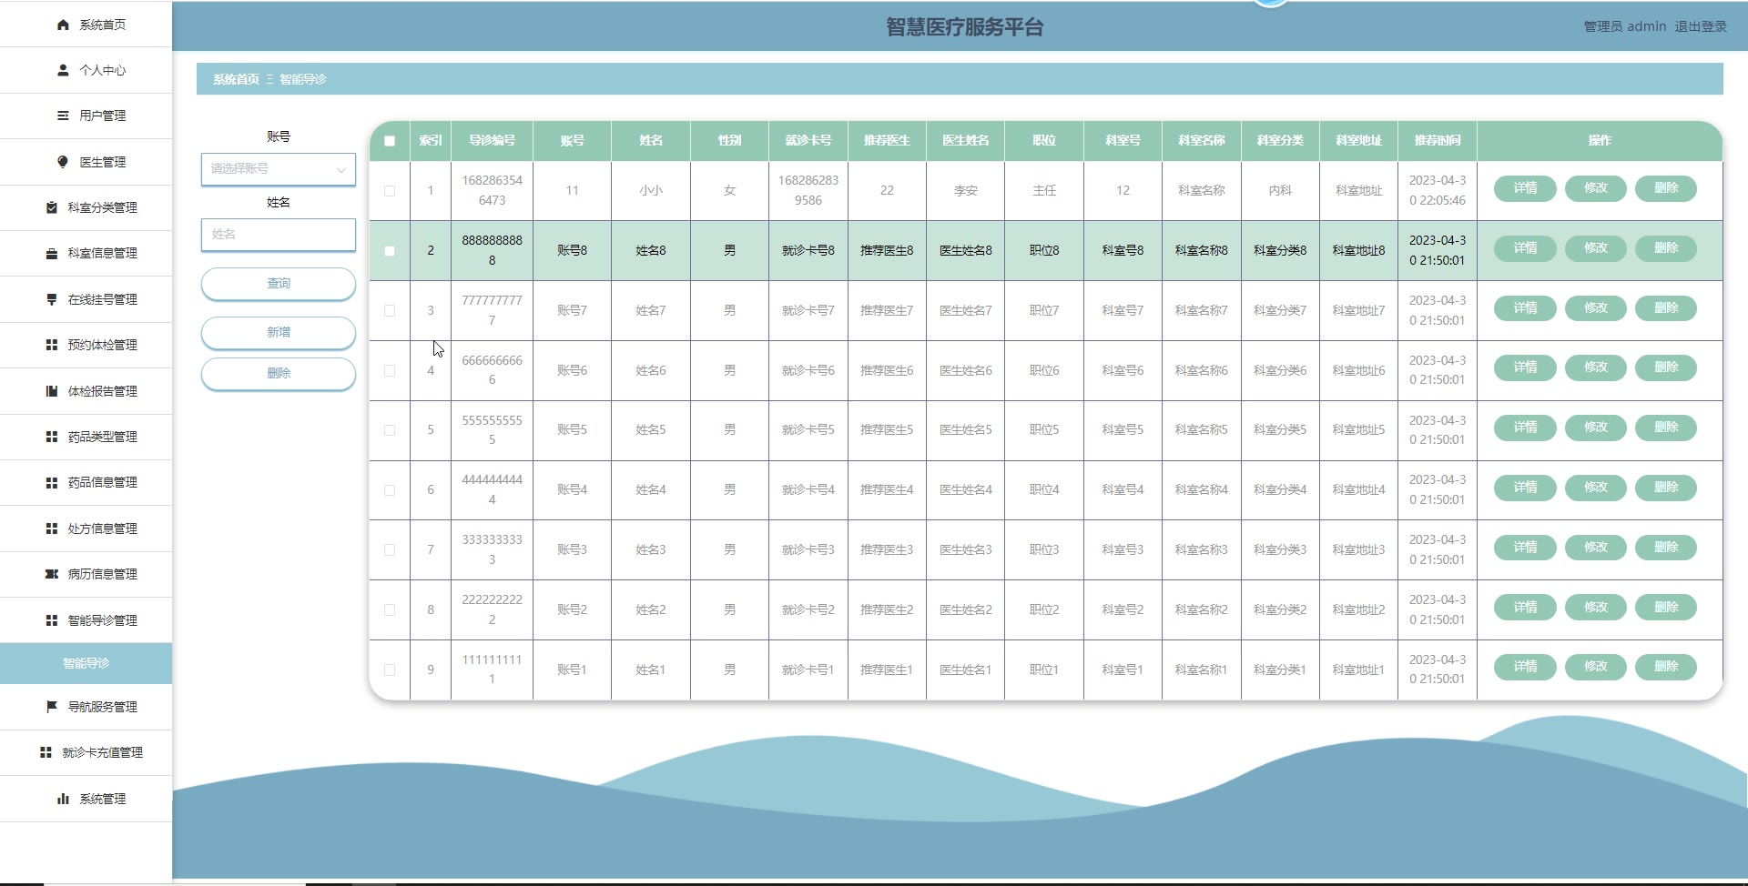Check the checkbox for row 账号6
The width and height of the screenshot is (1748, 886).
click(x=390, y=370)
